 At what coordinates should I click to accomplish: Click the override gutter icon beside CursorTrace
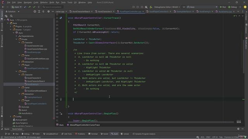click(x=61, y=18)
